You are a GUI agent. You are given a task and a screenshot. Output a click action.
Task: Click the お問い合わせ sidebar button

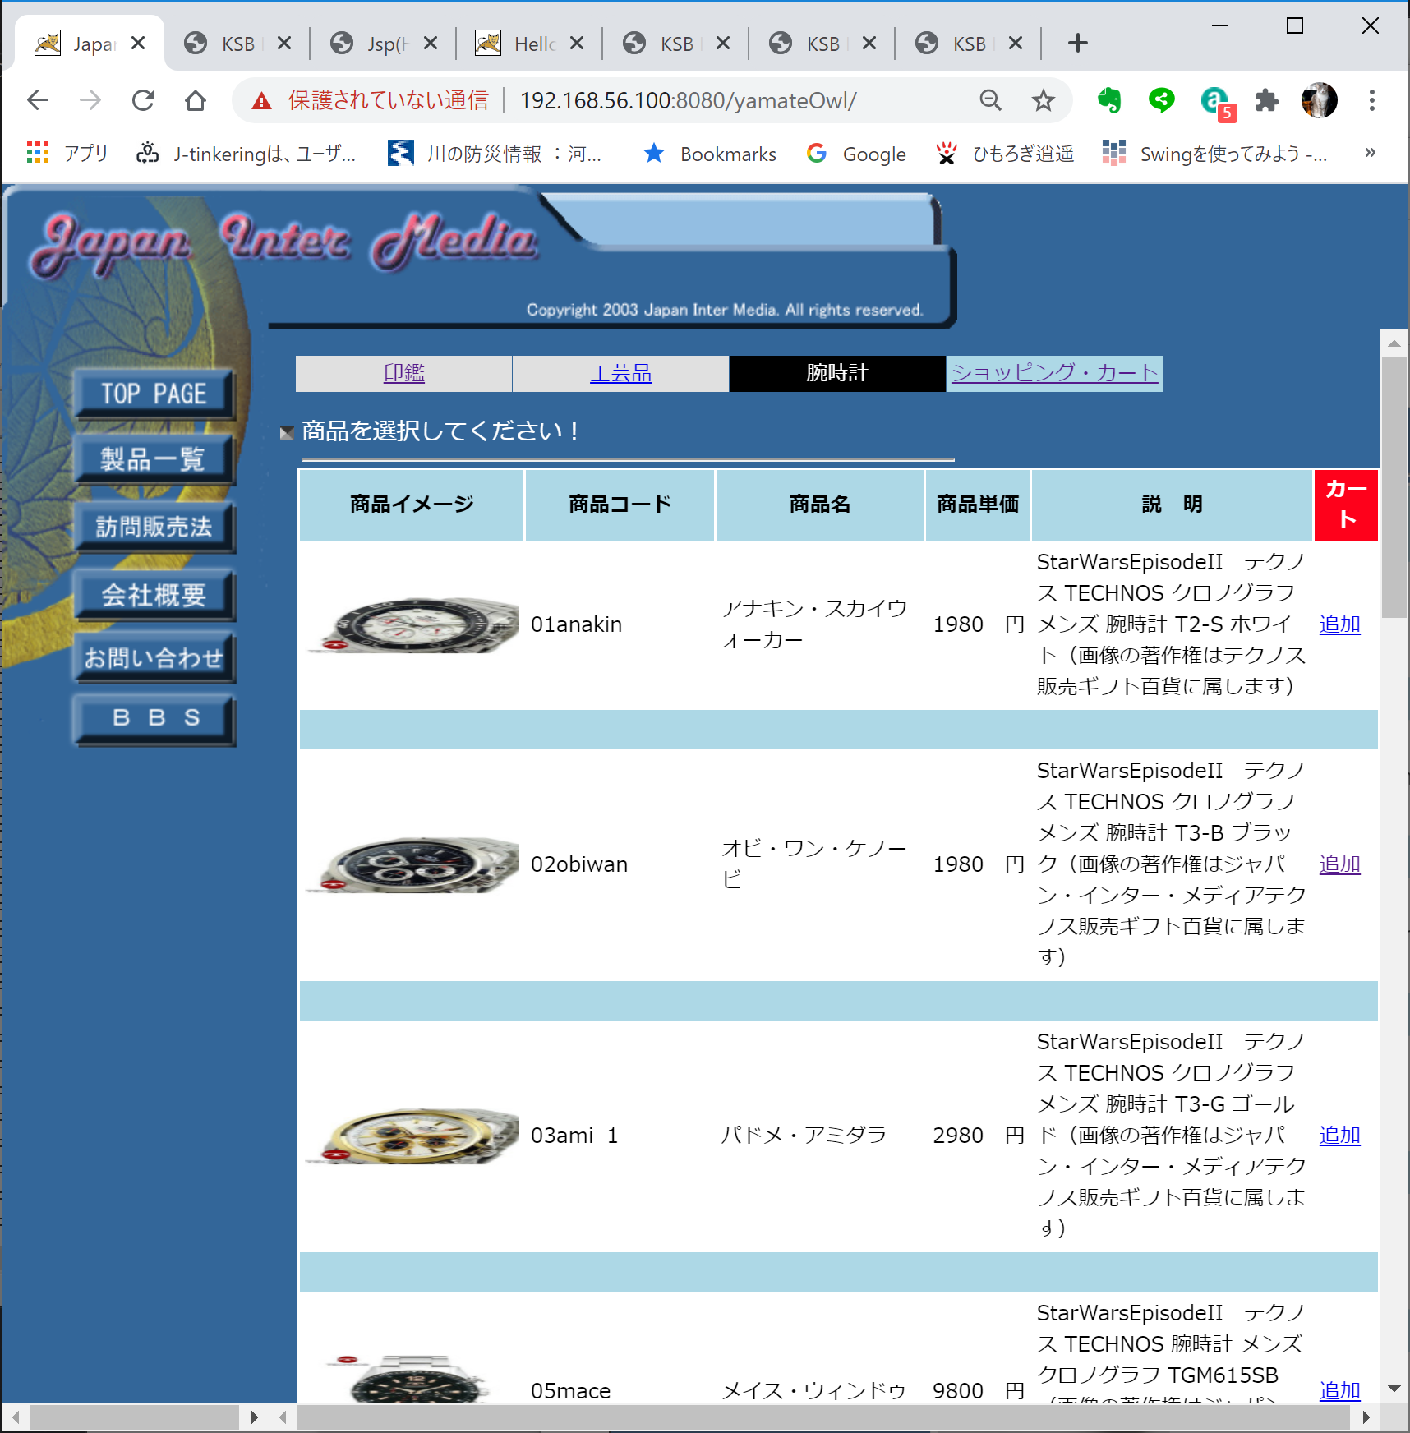tap(154, 657)
